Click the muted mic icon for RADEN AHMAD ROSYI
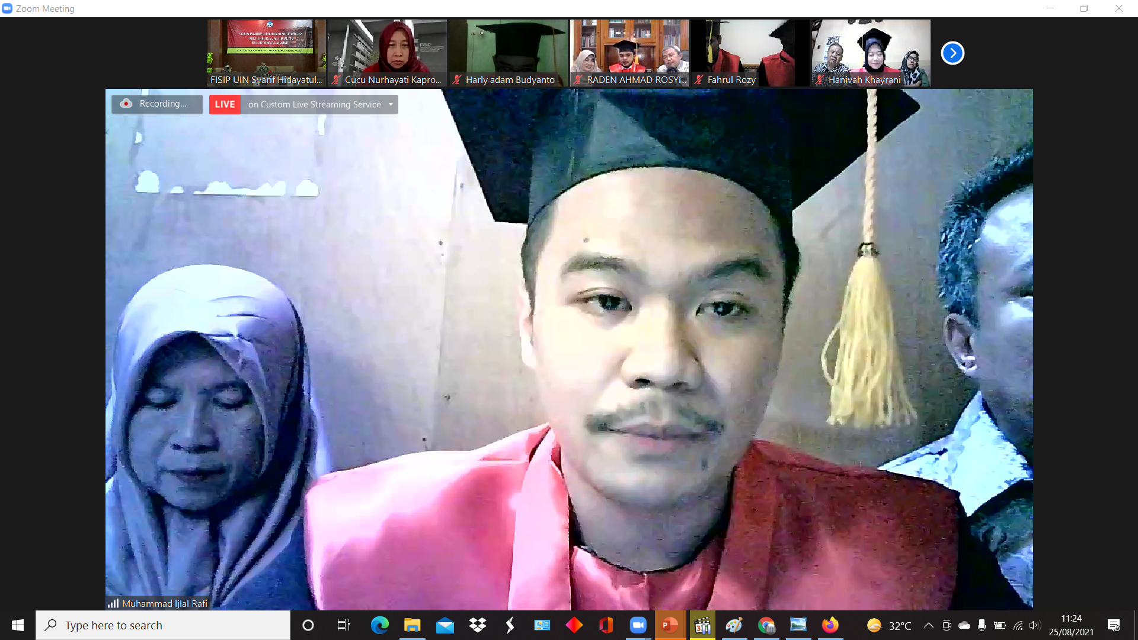This screenshot has width=1138, height=640. point(578,79)
